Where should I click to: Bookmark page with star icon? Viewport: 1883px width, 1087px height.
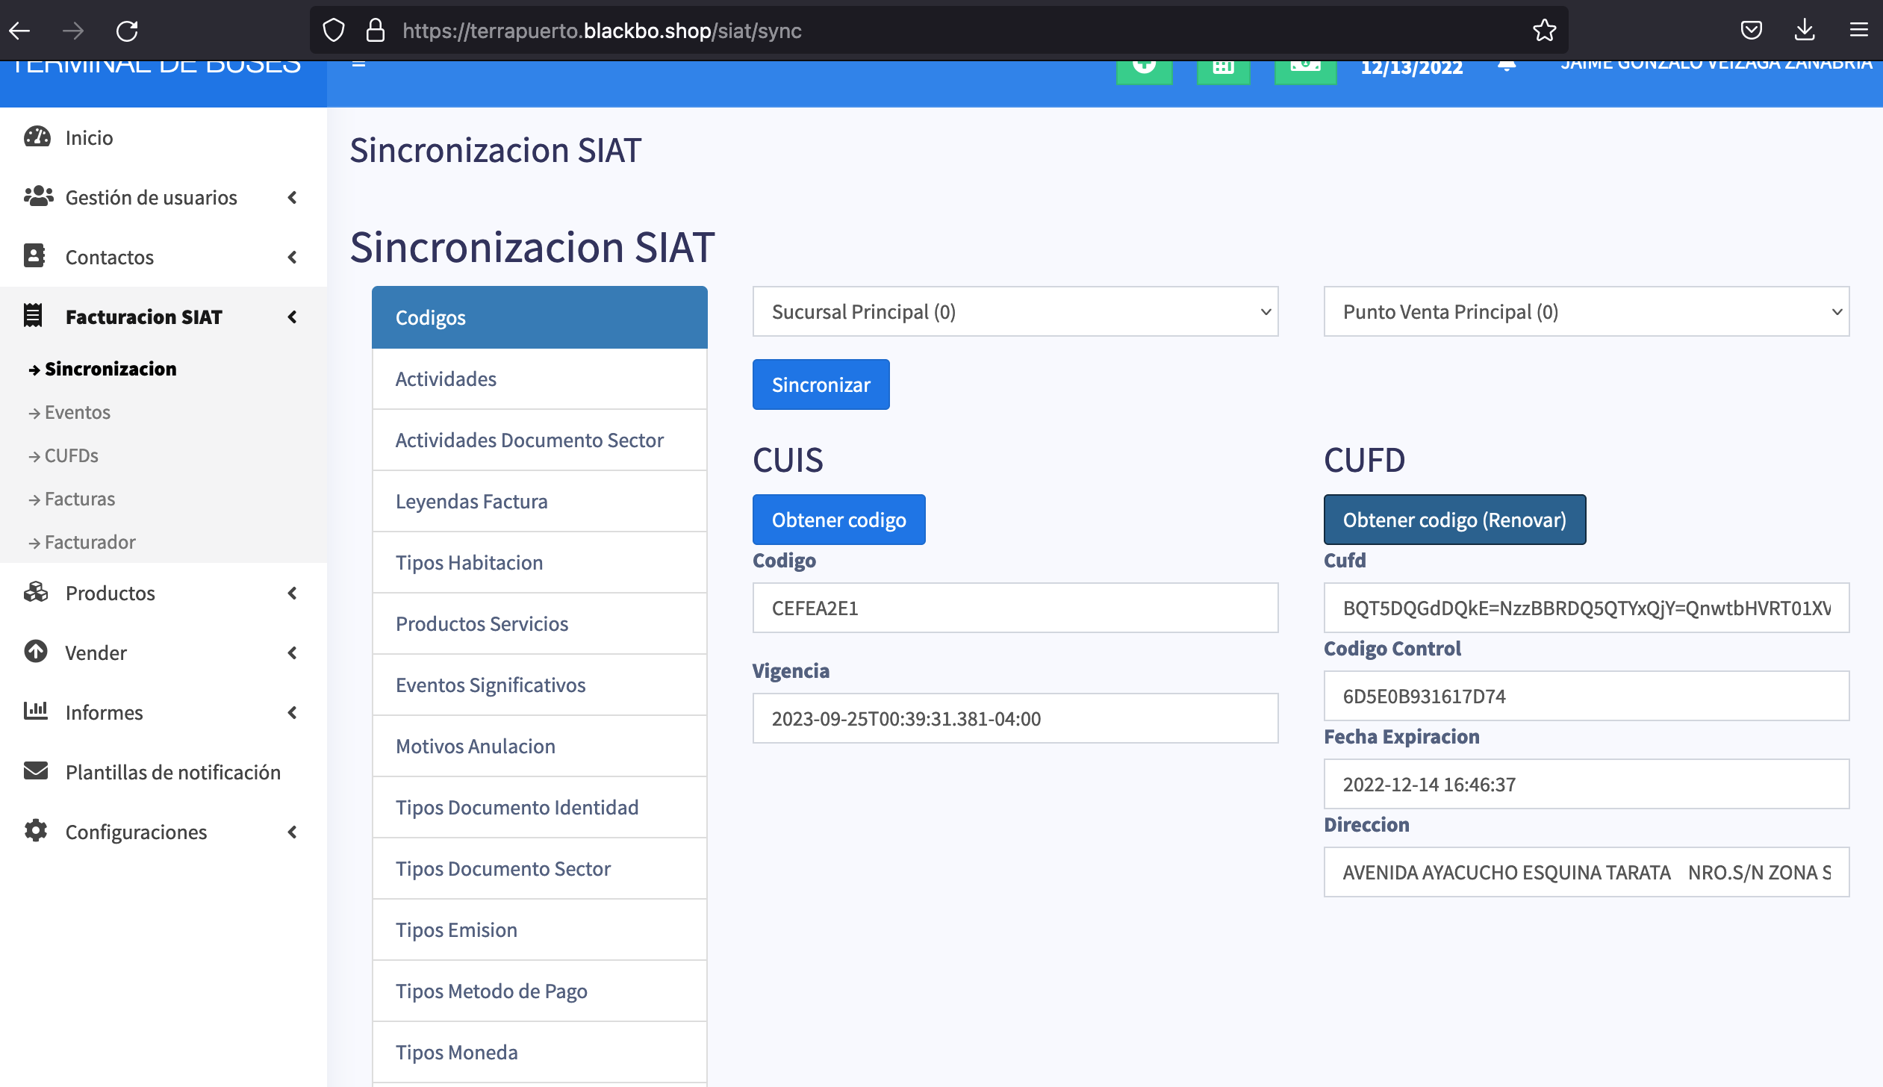pyautogui.click(x=1544, y=31)
